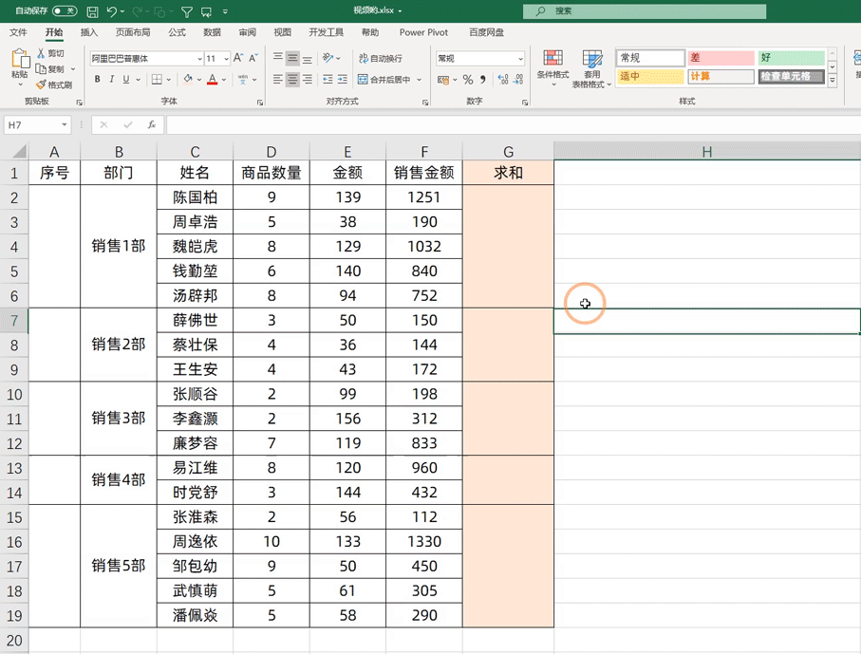Increase font size with the larger A icon
861x654 pixels.
tap(238, 58)
